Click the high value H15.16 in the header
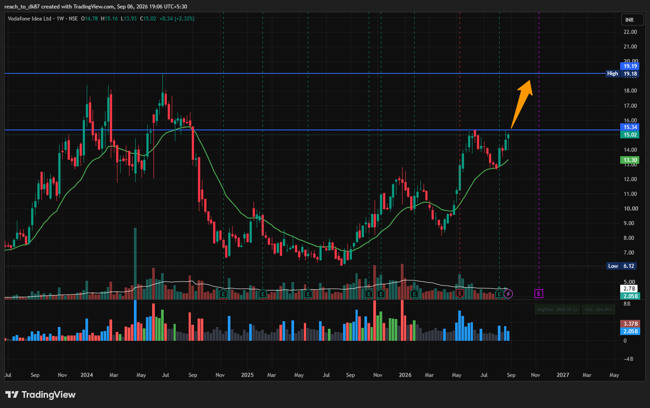 [110, 18]
